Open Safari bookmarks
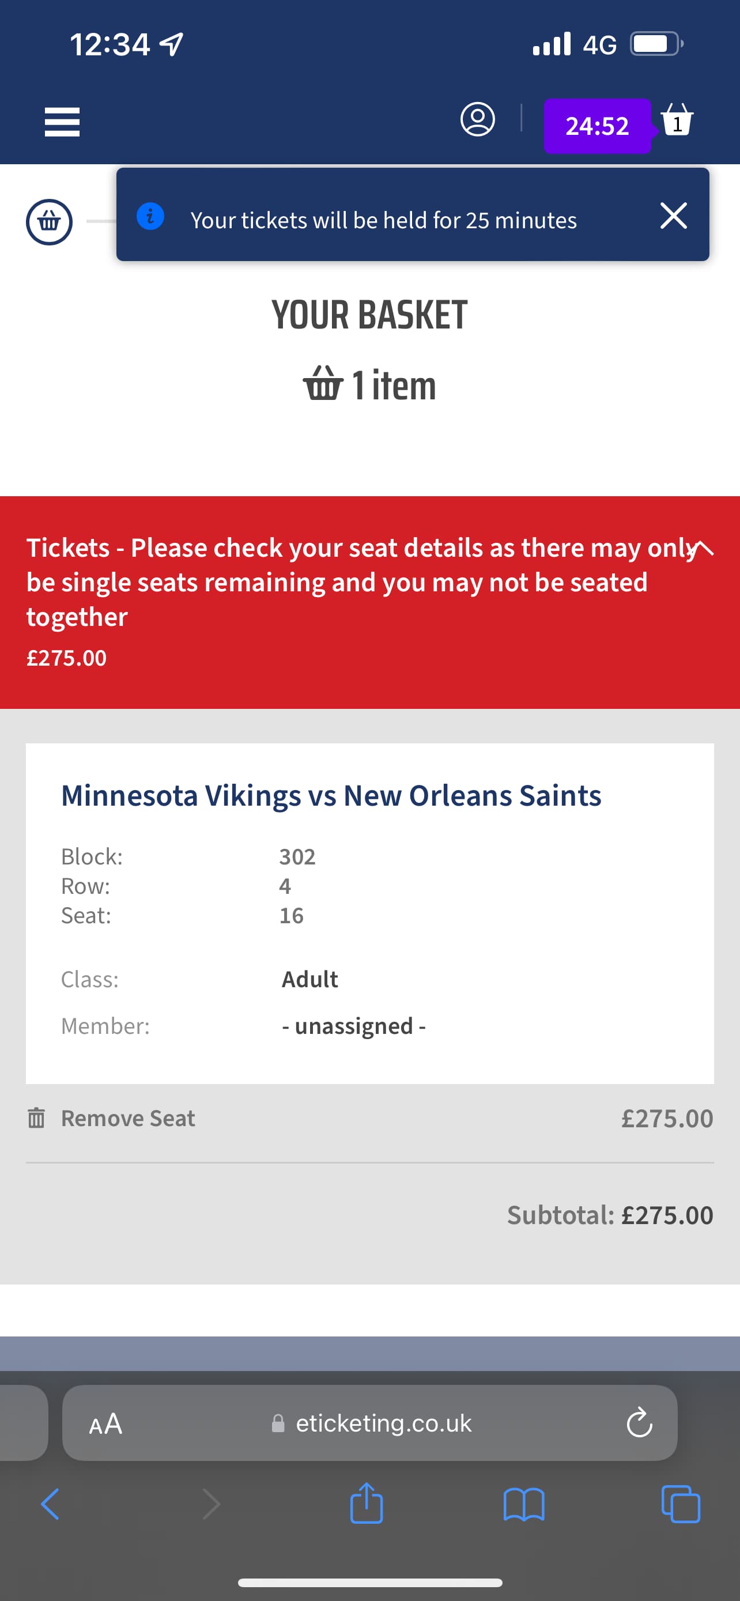This screenshot has height=1601, width=740. (524, 1504)
